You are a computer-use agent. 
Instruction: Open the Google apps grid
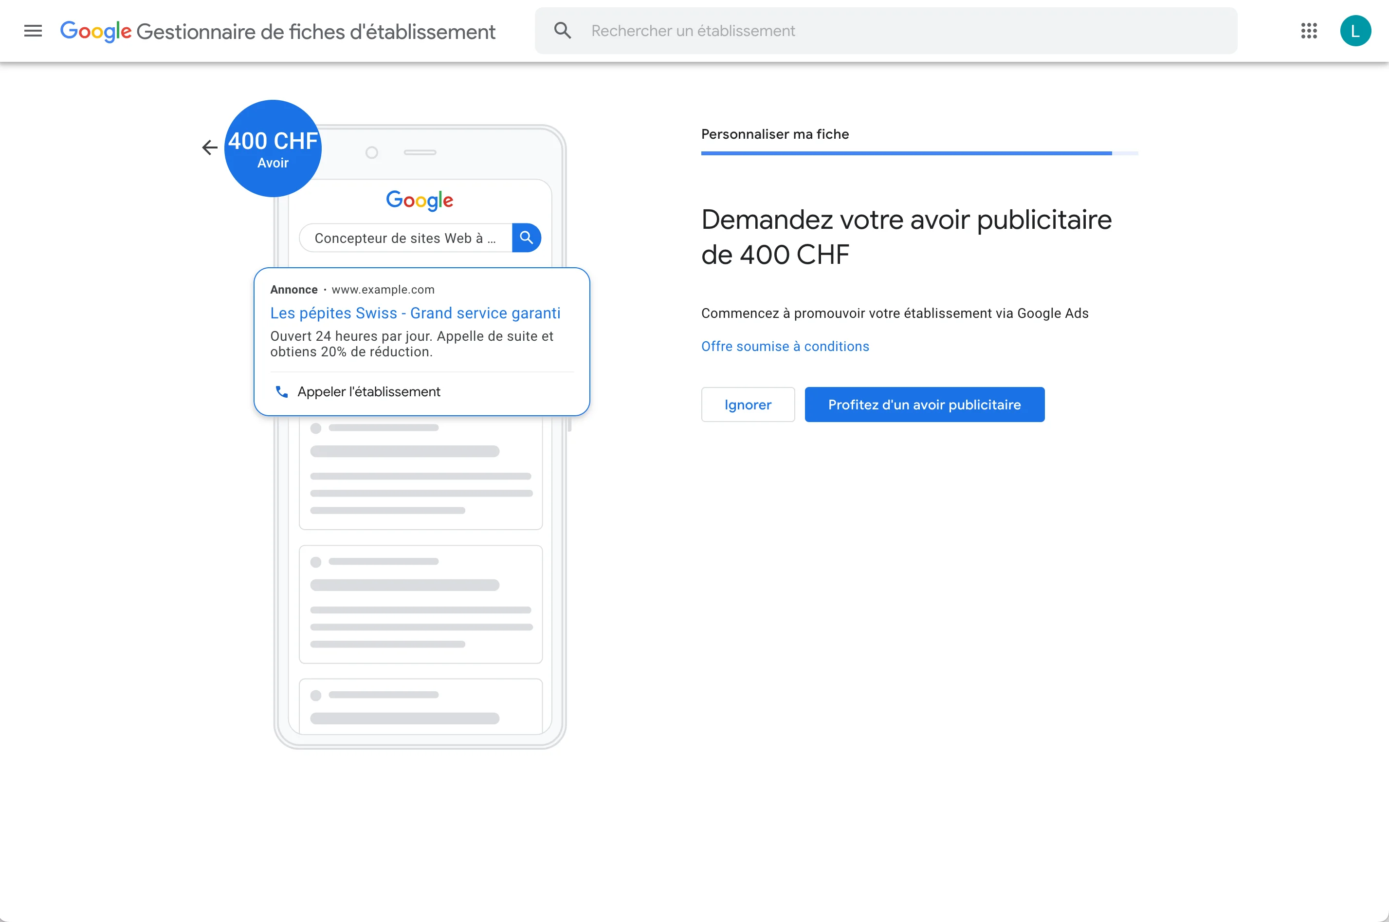[1309, 31]
